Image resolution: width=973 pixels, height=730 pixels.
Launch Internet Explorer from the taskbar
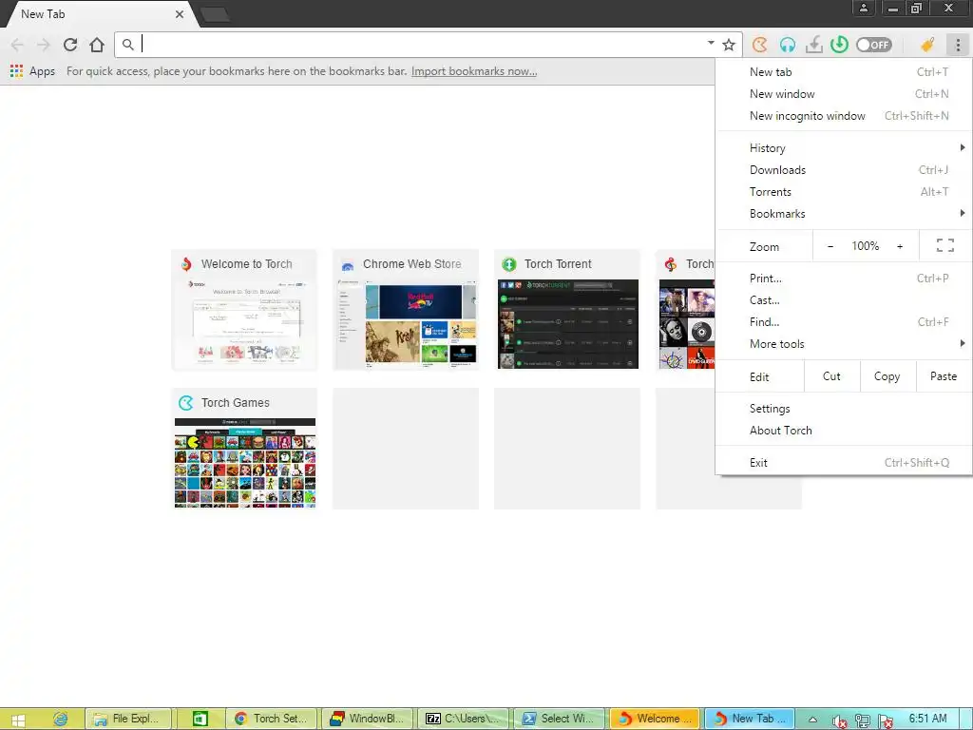click(x=60, y=719)
